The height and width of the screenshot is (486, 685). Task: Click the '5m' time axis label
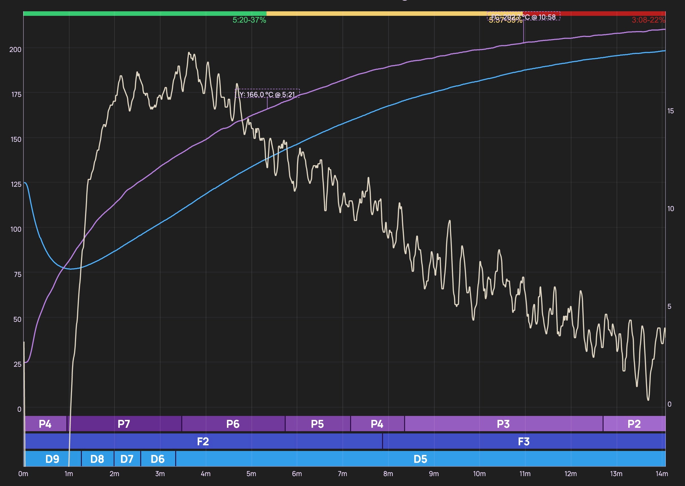(252, 474)
